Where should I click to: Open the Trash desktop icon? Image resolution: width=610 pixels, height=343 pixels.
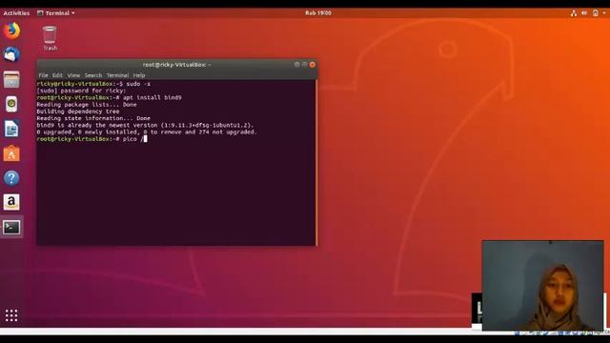click(x=50, y=38)
